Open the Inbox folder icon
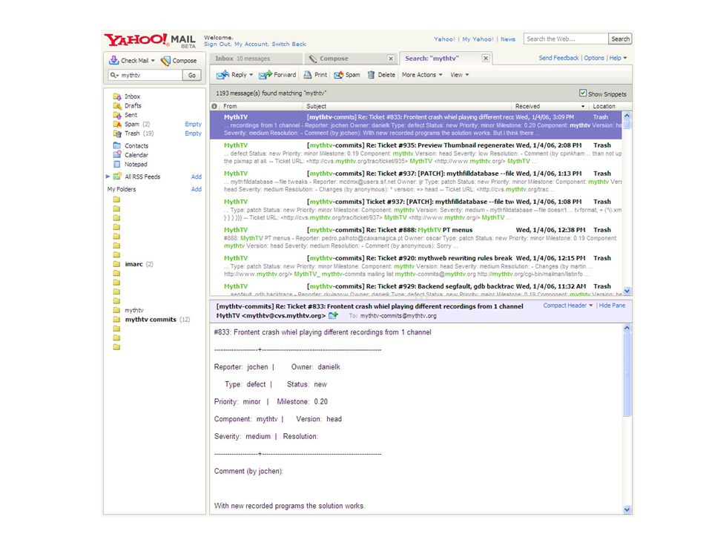The height and width of the screenshot is (534, 712). coord(116,96)
